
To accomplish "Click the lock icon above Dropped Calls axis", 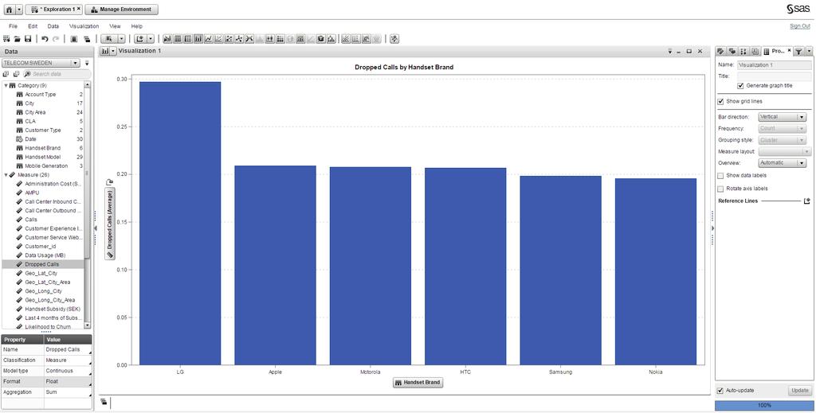I will point(110,181).
